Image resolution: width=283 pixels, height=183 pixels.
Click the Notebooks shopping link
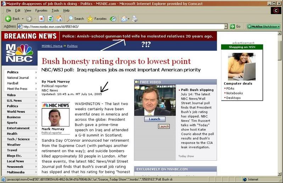point(234,93)
